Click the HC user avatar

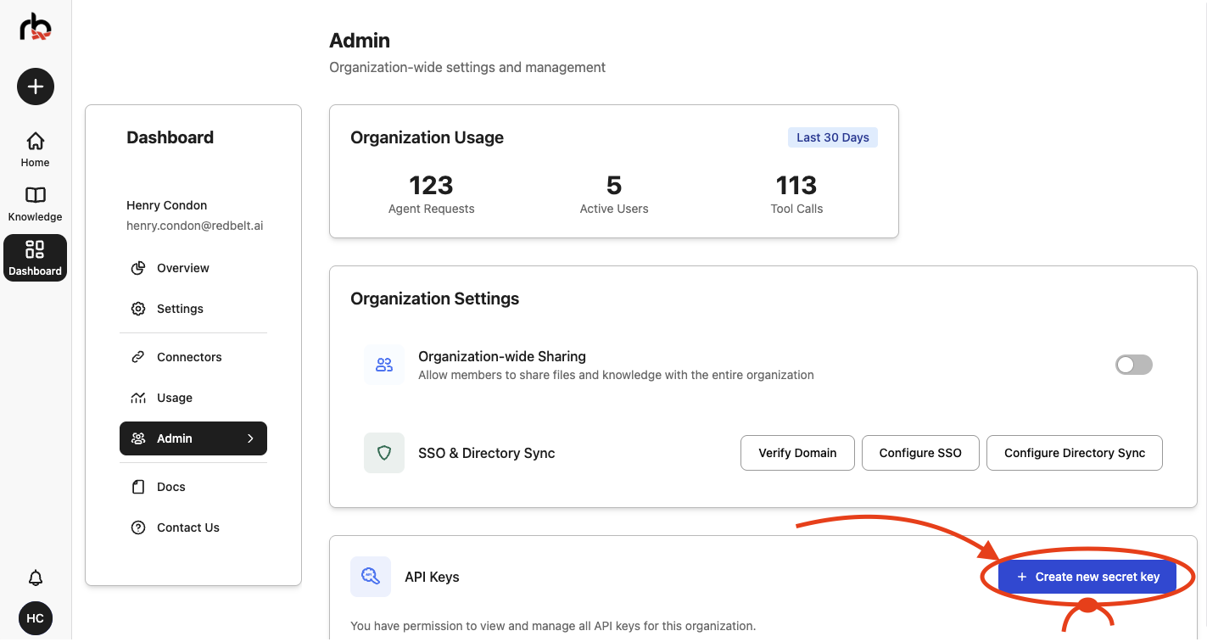coord(36,618)
